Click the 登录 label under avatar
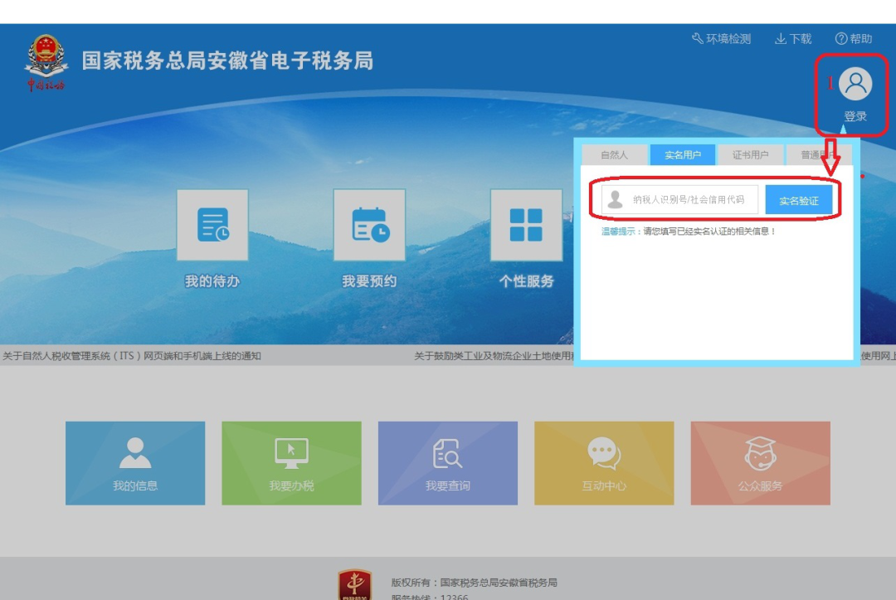This screenshot has width=896, height=600. [855, 116]
